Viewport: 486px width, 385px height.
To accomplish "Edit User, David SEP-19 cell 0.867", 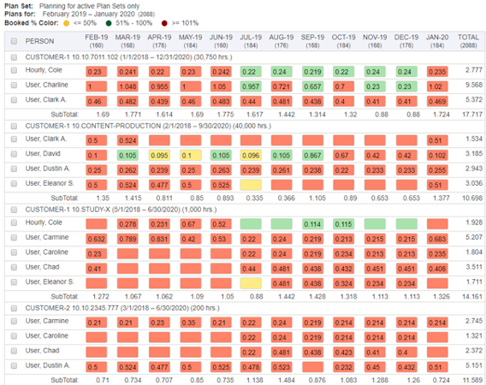I will coord(313,156).
